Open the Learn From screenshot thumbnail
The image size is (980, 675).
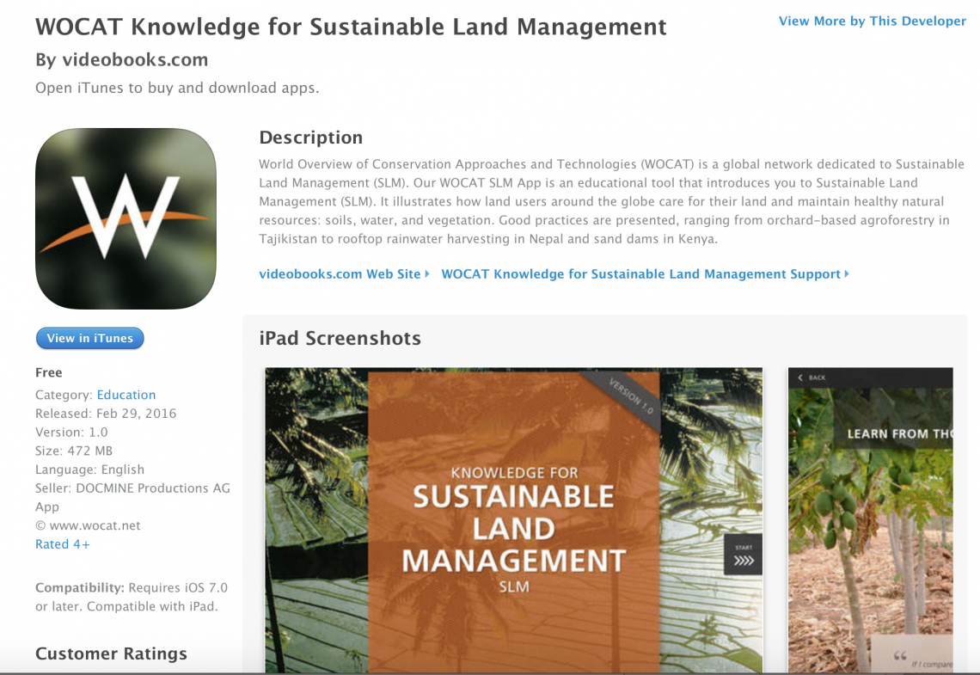click(871, 520)
